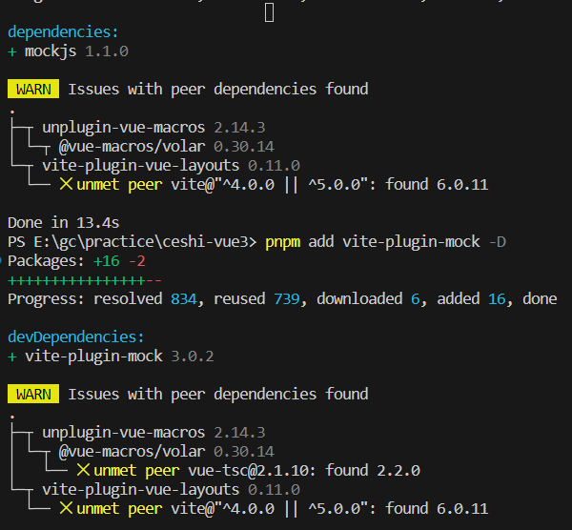Click the cyan 'dependencies:' heading above mockjs

(x=63, y=32)
